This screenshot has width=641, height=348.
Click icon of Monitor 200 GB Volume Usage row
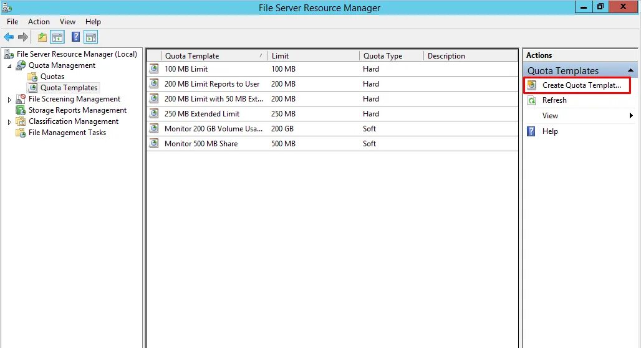pyautogui.click(x=154, y=128)
